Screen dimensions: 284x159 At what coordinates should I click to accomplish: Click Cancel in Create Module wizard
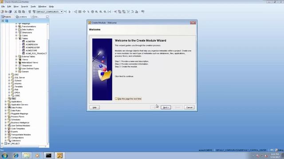pos(189,107)
